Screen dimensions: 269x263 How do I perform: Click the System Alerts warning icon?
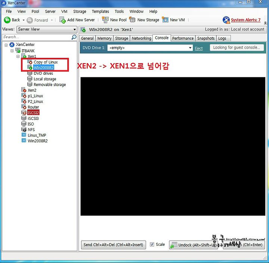tap(226, 20)
